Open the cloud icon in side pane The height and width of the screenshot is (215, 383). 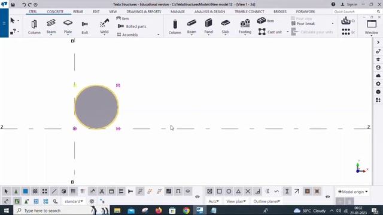pyautogui.click(x=378, y=76)
